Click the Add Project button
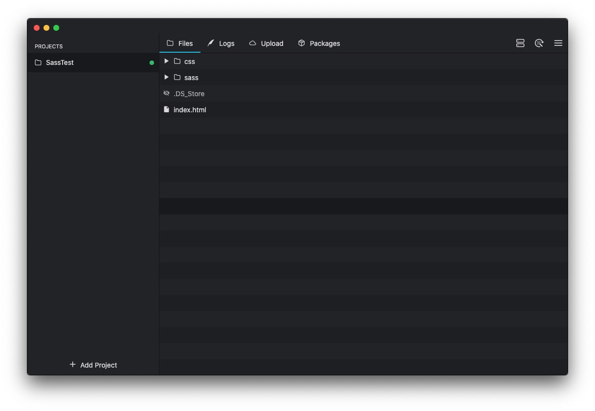 [92, 365]
